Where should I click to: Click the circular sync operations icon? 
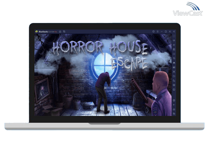[x=174, y=58]
